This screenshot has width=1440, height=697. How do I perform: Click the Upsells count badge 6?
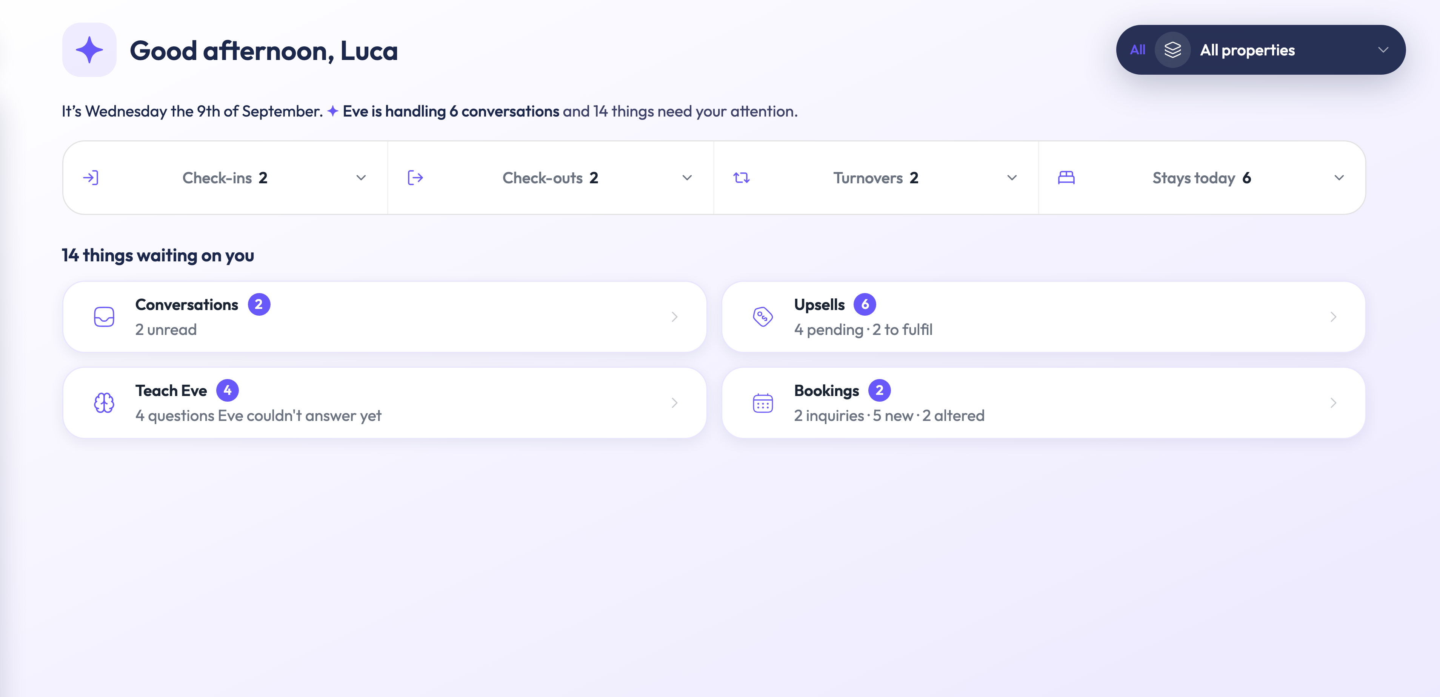(865, 305)
